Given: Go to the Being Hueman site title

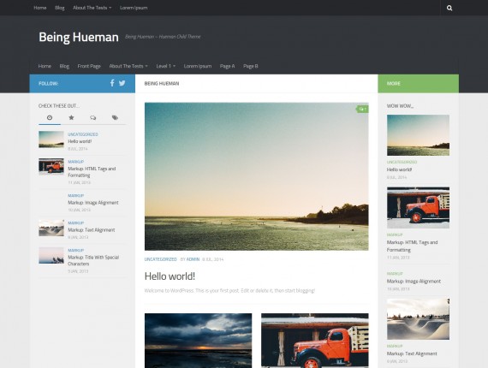Looking at the screenshot, I should click(79, 37).
